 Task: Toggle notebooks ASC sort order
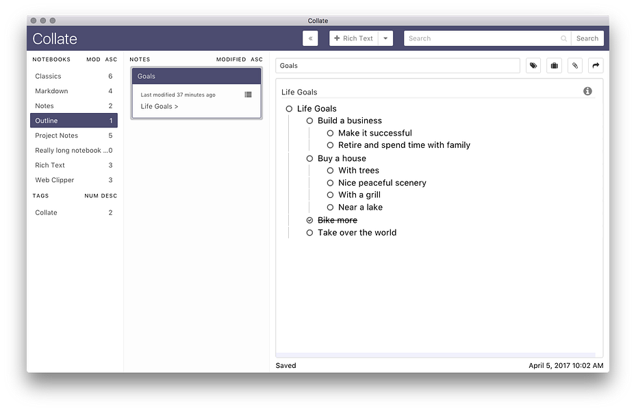111,59
